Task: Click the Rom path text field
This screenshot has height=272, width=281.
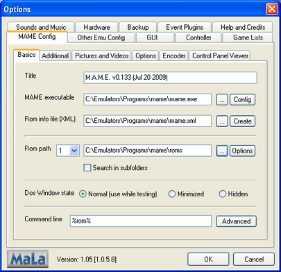Action: 147,151
